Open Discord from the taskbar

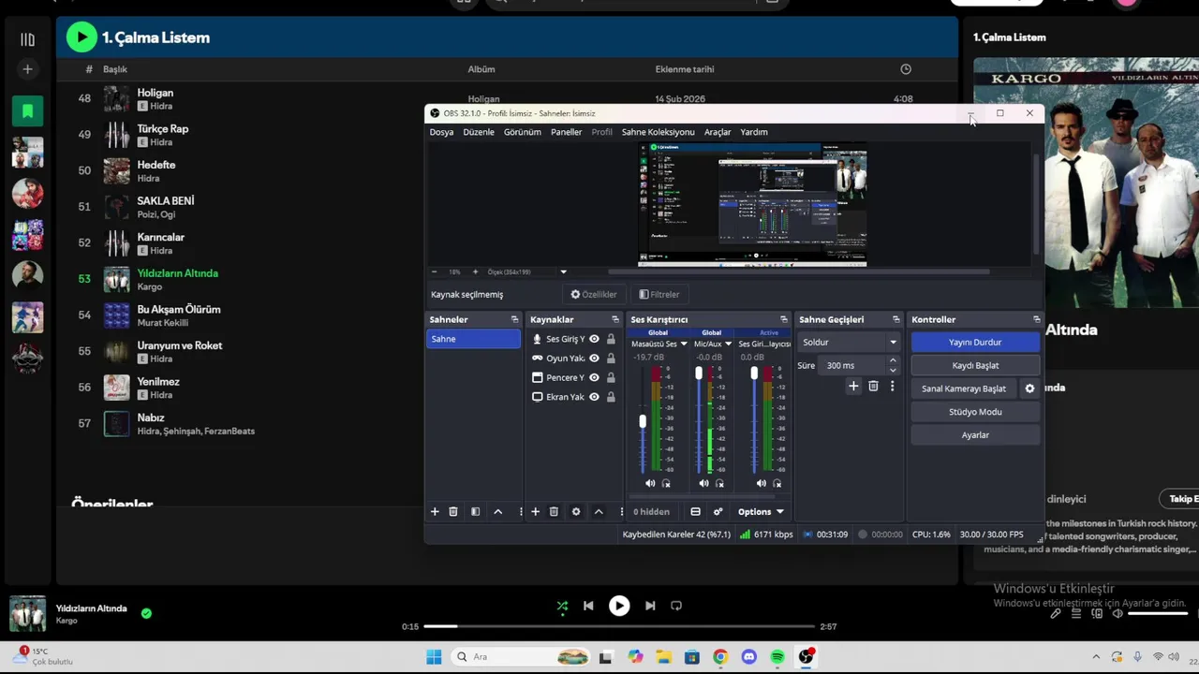tap(748, 657)
